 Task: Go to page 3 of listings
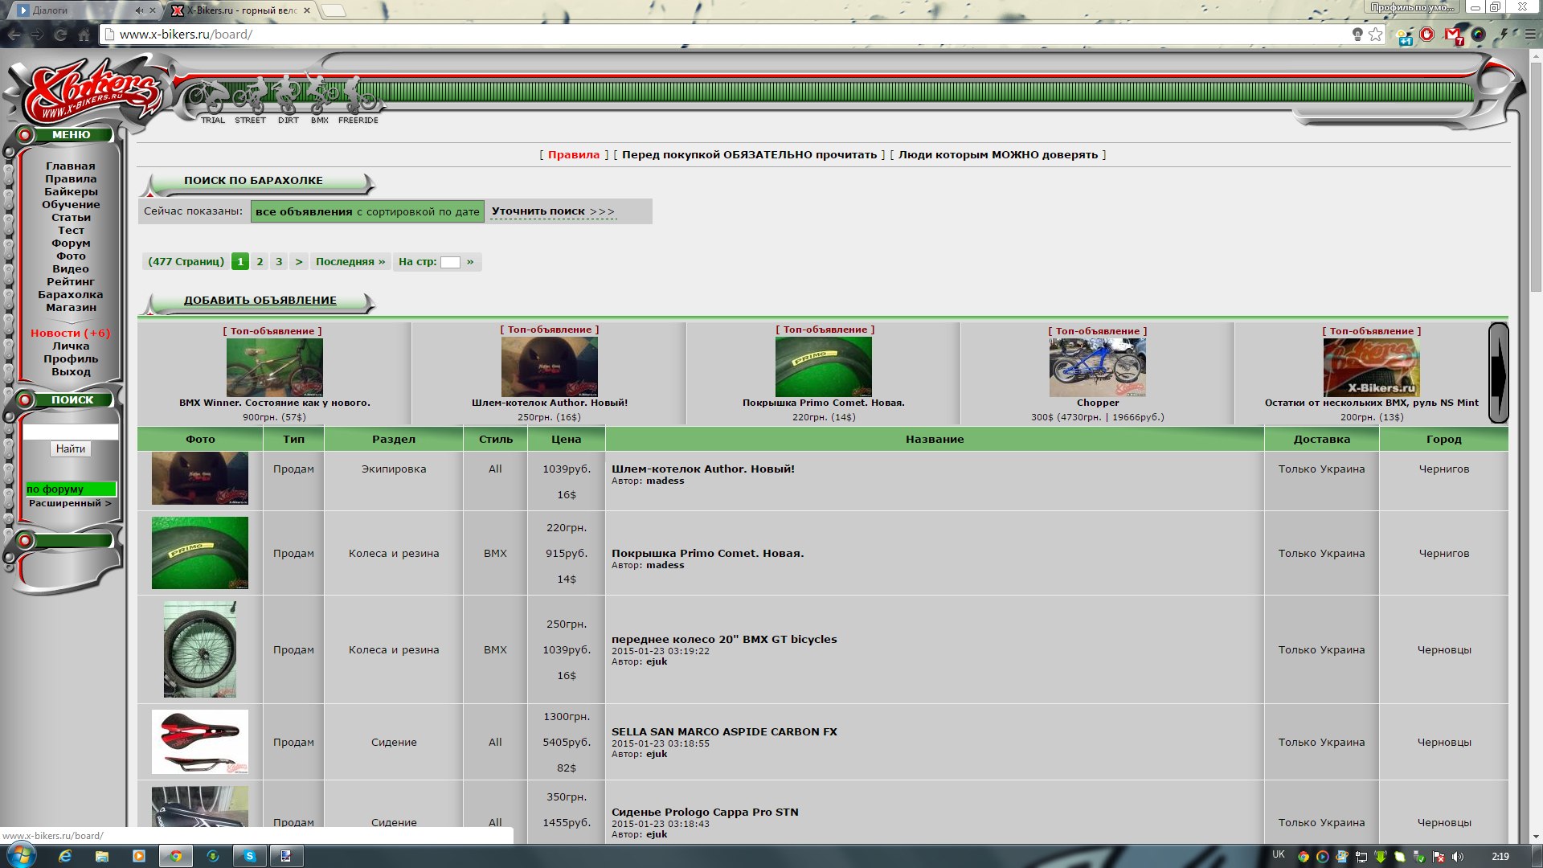click(279, 261)
